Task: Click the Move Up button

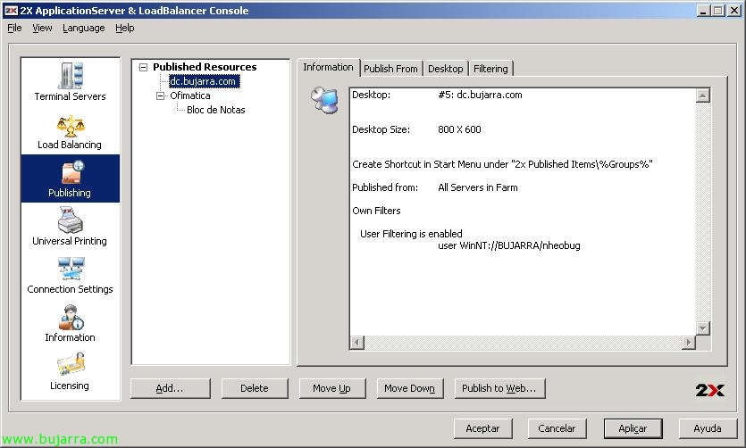Action: pyautogui.click(x=331, y=388)
